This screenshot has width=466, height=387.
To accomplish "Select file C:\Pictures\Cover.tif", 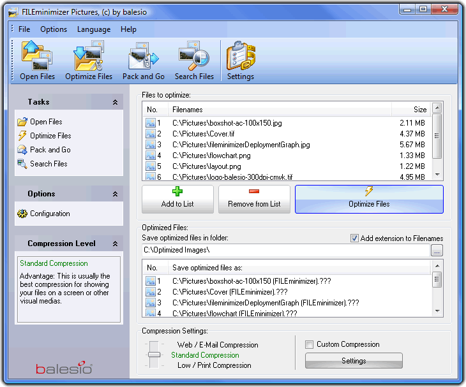I will coord(203,134).
